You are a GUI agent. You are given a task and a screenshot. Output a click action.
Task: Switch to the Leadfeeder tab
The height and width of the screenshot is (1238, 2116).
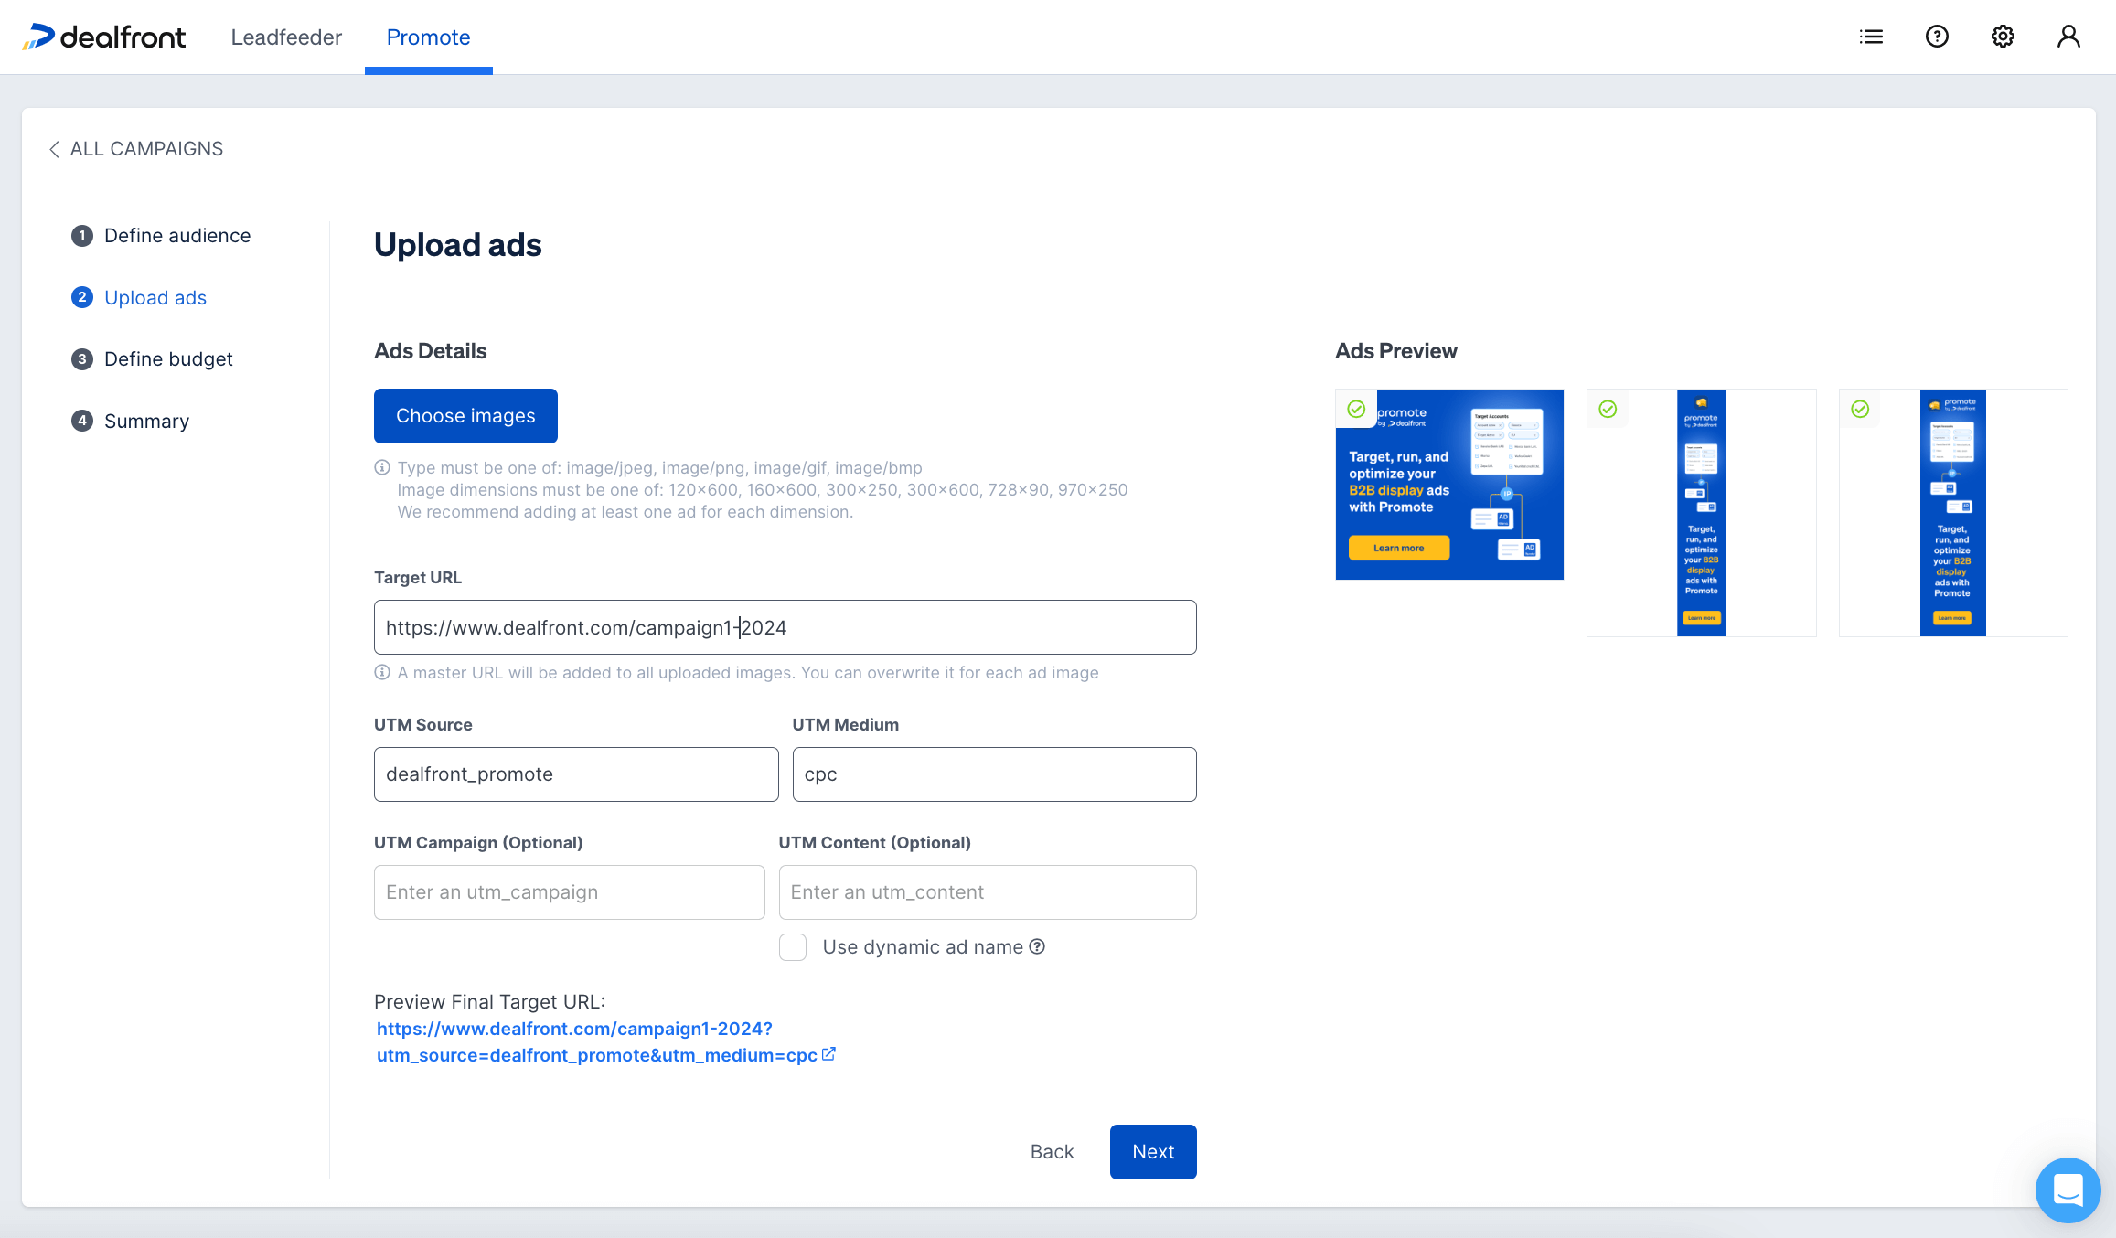pos(286,37)
